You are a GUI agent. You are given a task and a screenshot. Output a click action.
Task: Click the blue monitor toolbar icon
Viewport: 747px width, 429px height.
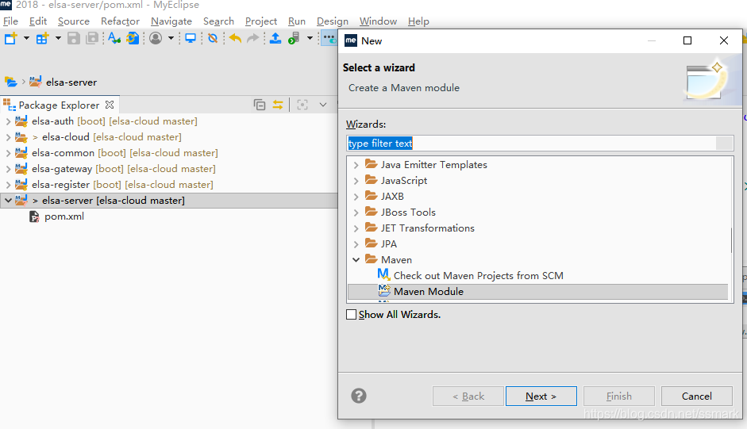[x=191, y=38]
